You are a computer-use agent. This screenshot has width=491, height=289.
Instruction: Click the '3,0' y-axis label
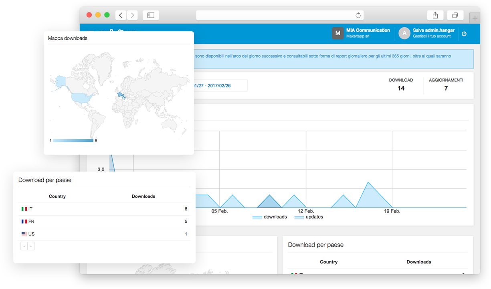(101, 170)
